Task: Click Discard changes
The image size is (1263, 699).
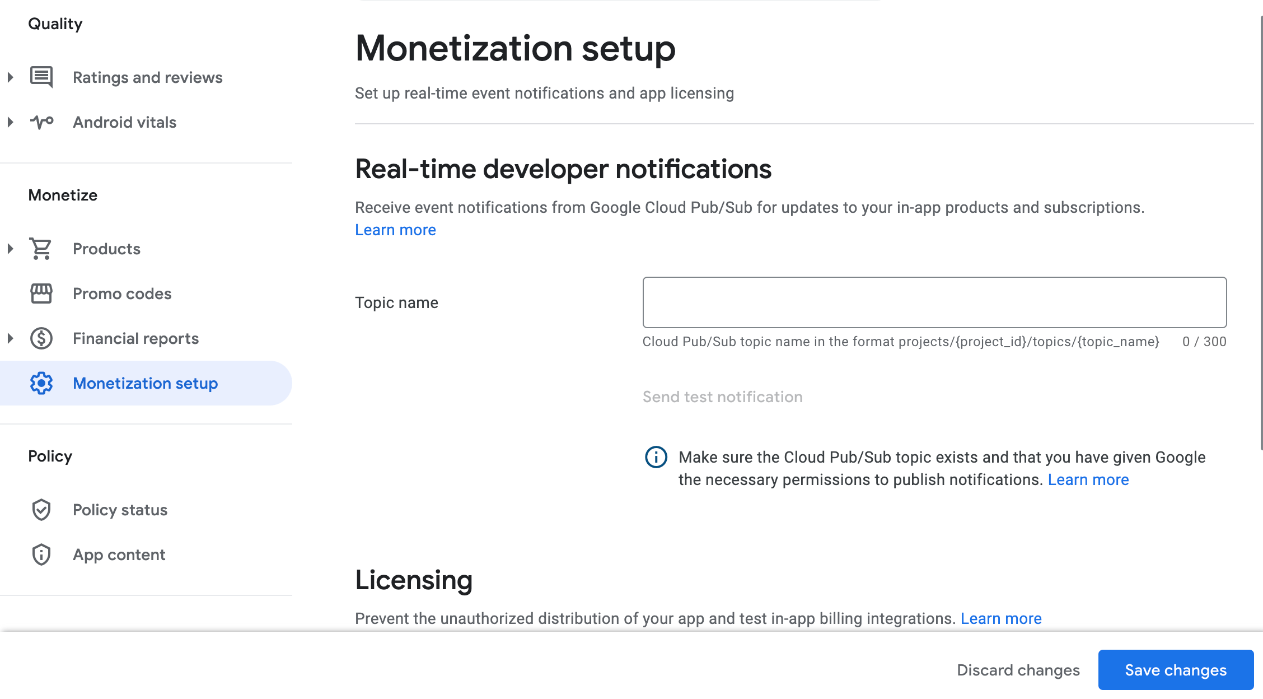Action: coord(1018,670)
